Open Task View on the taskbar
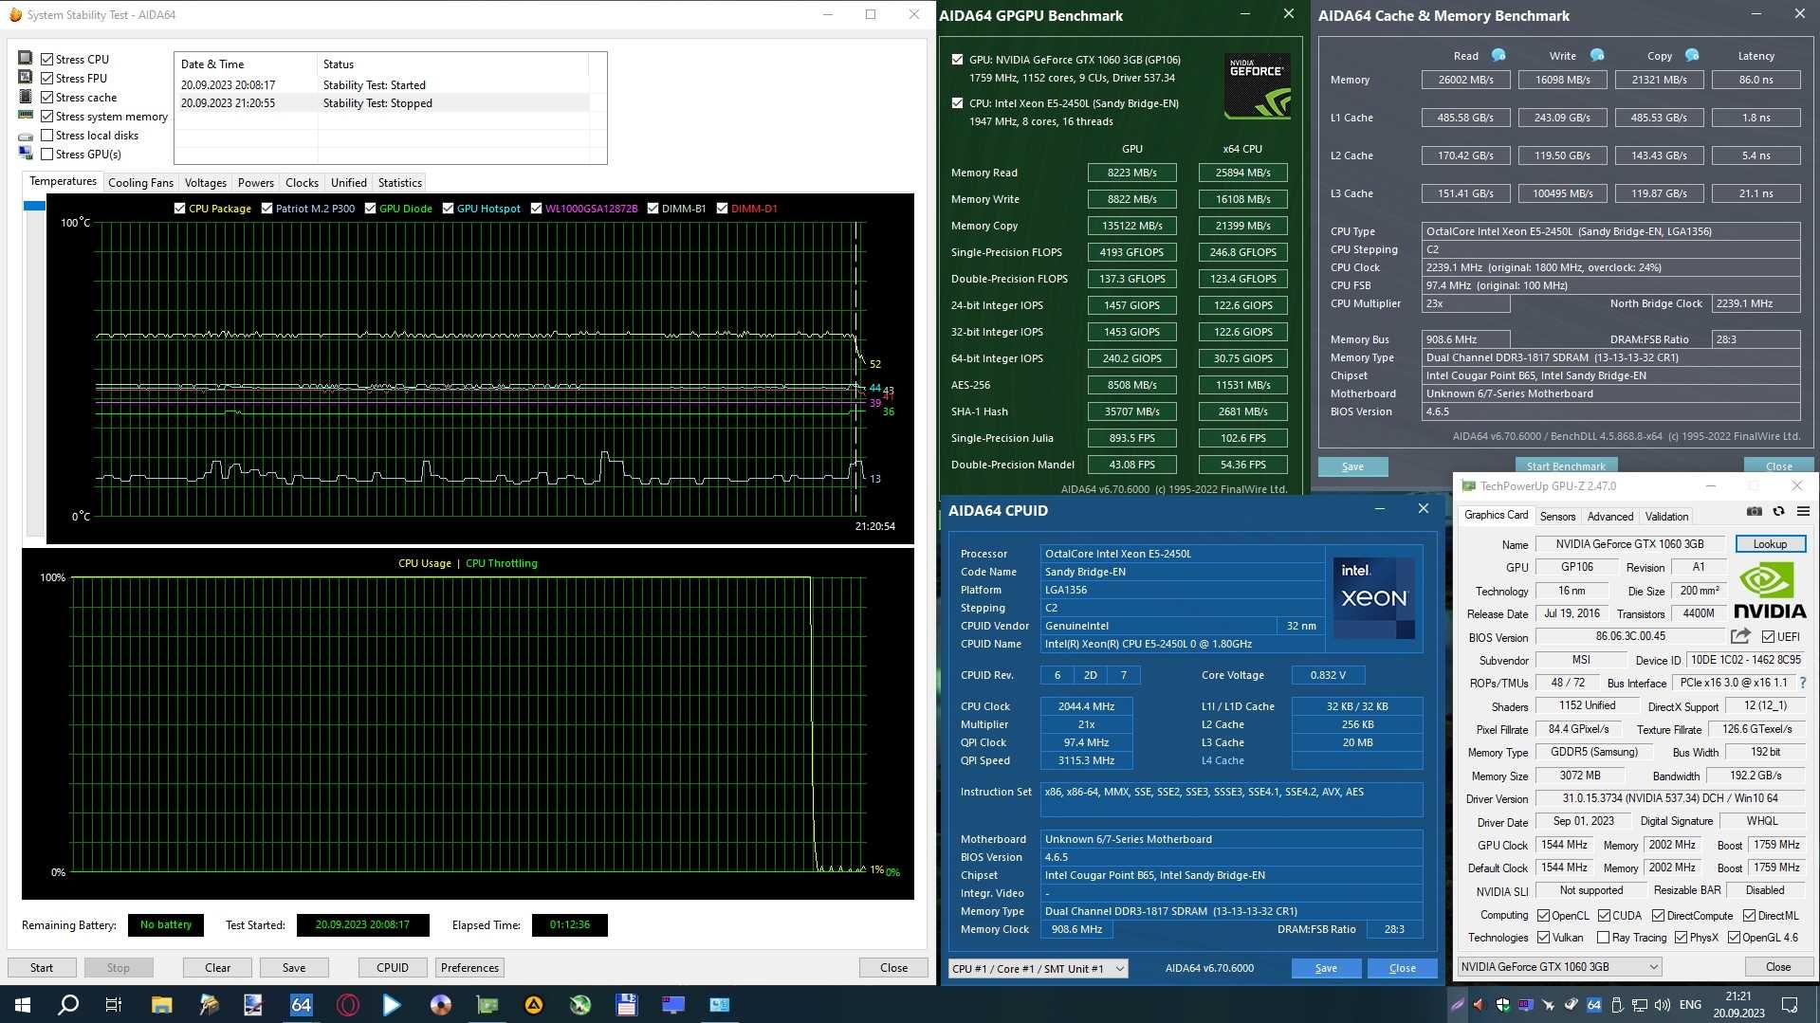 point(113,1005)
